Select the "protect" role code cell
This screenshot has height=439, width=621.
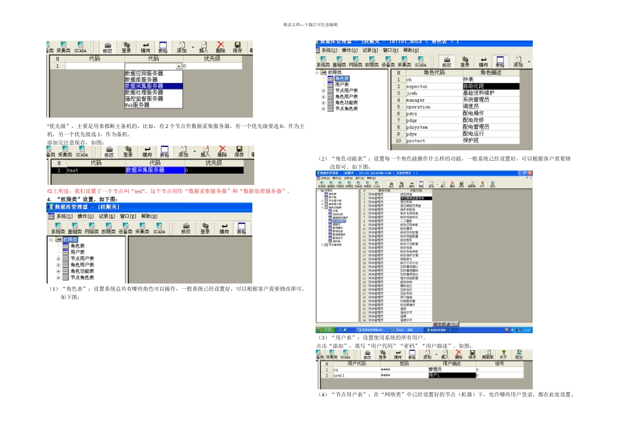(434, 141)
